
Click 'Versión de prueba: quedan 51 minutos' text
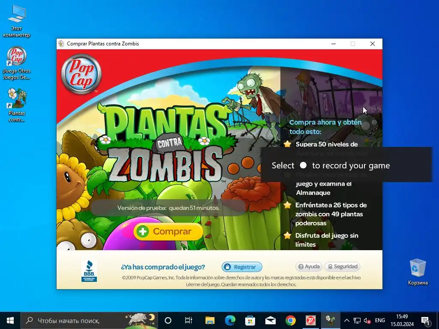[x=168, y=208]
